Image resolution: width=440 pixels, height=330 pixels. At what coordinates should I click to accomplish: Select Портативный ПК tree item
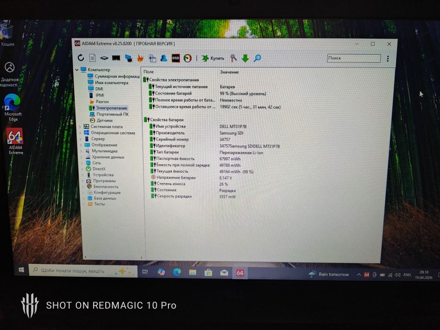tap(109, 114)
